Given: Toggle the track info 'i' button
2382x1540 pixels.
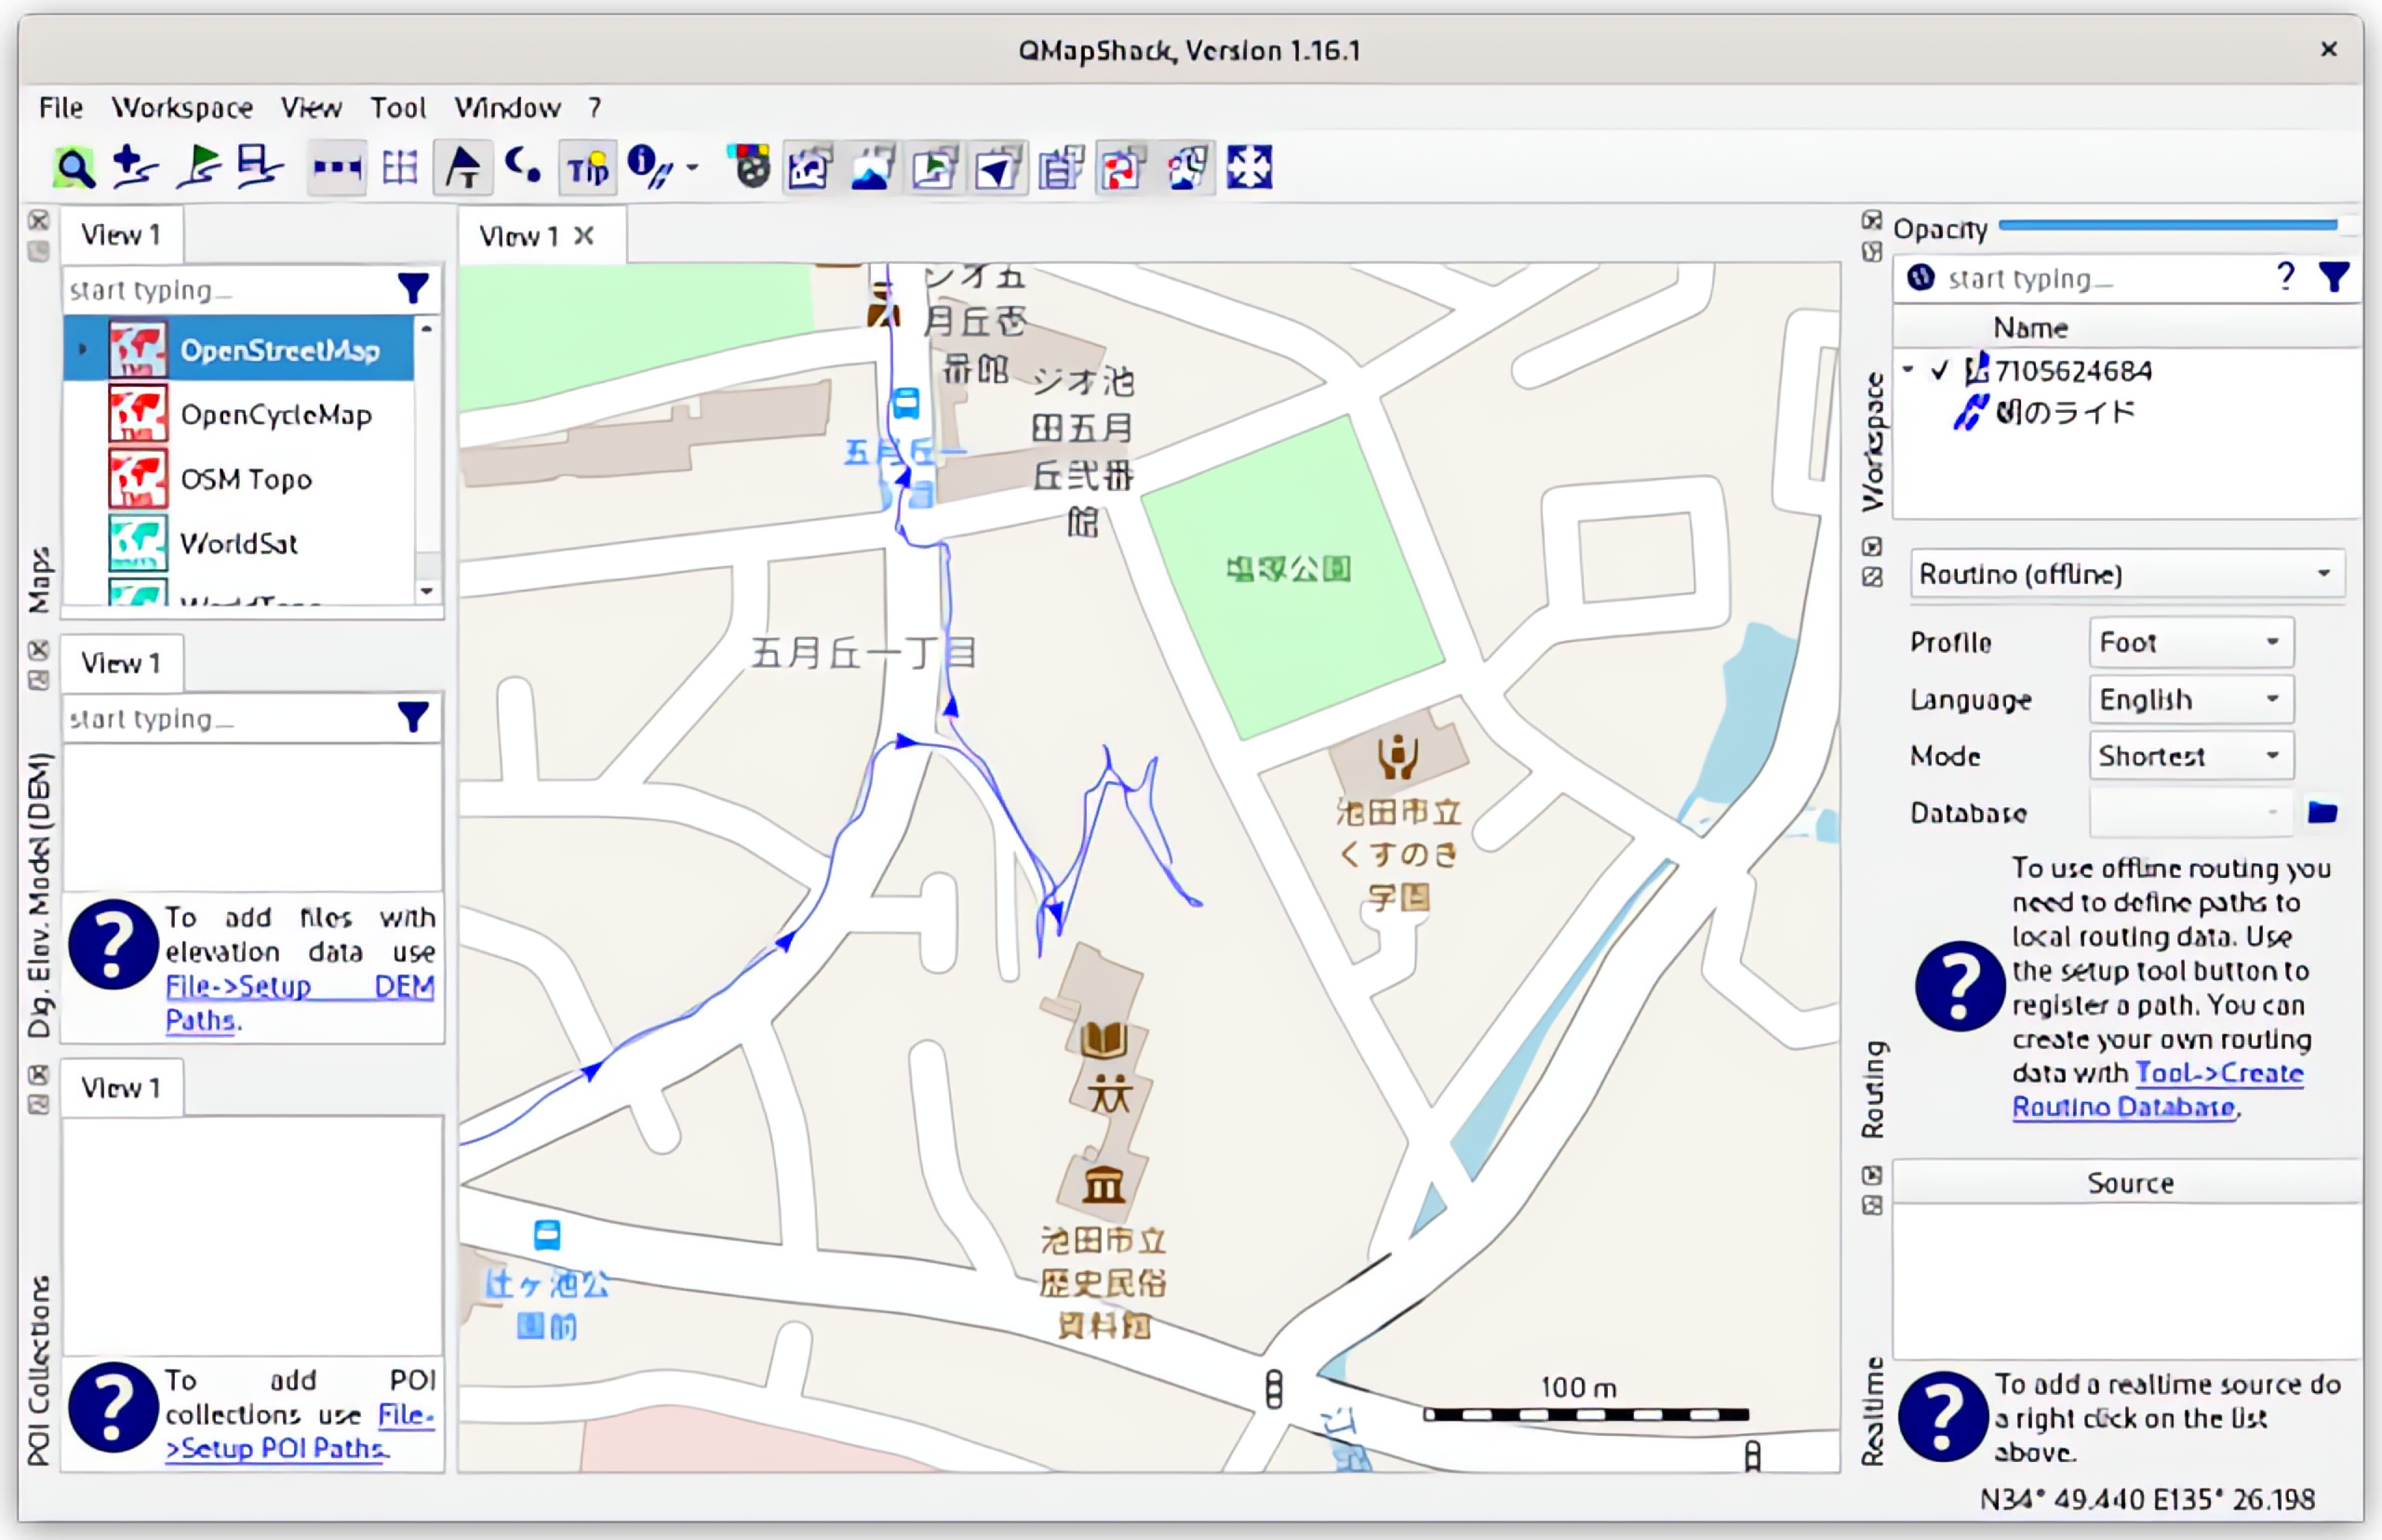Looking at the screenshot, I should point(649,167).
